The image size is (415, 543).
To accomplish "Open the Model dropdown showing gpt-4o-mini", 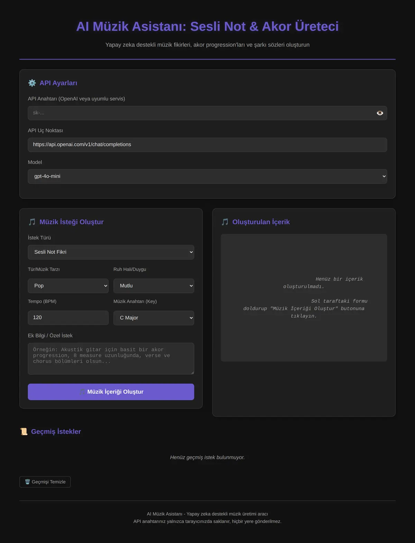I will point(207,176).
